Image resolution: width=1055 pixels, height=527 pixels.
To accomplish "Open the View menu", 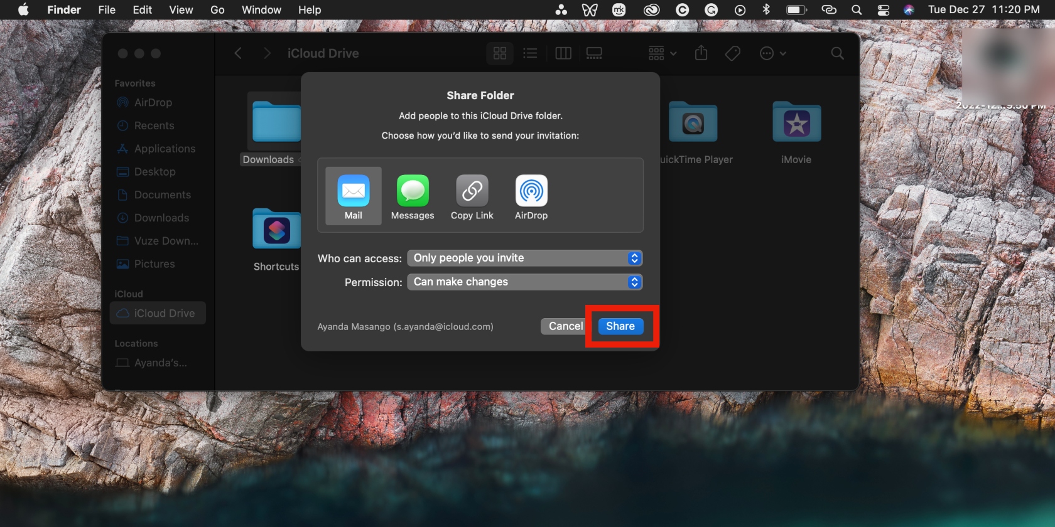I will tap(181, 9).
